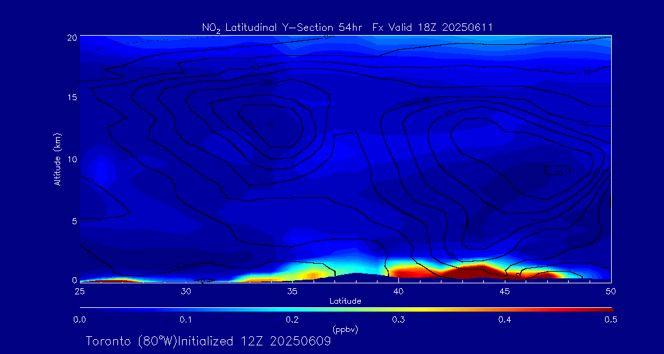The height and width of the screenshot is (354, 664).
Task: Click the colorbar value 0.0
Action: (x=79, y=320)
